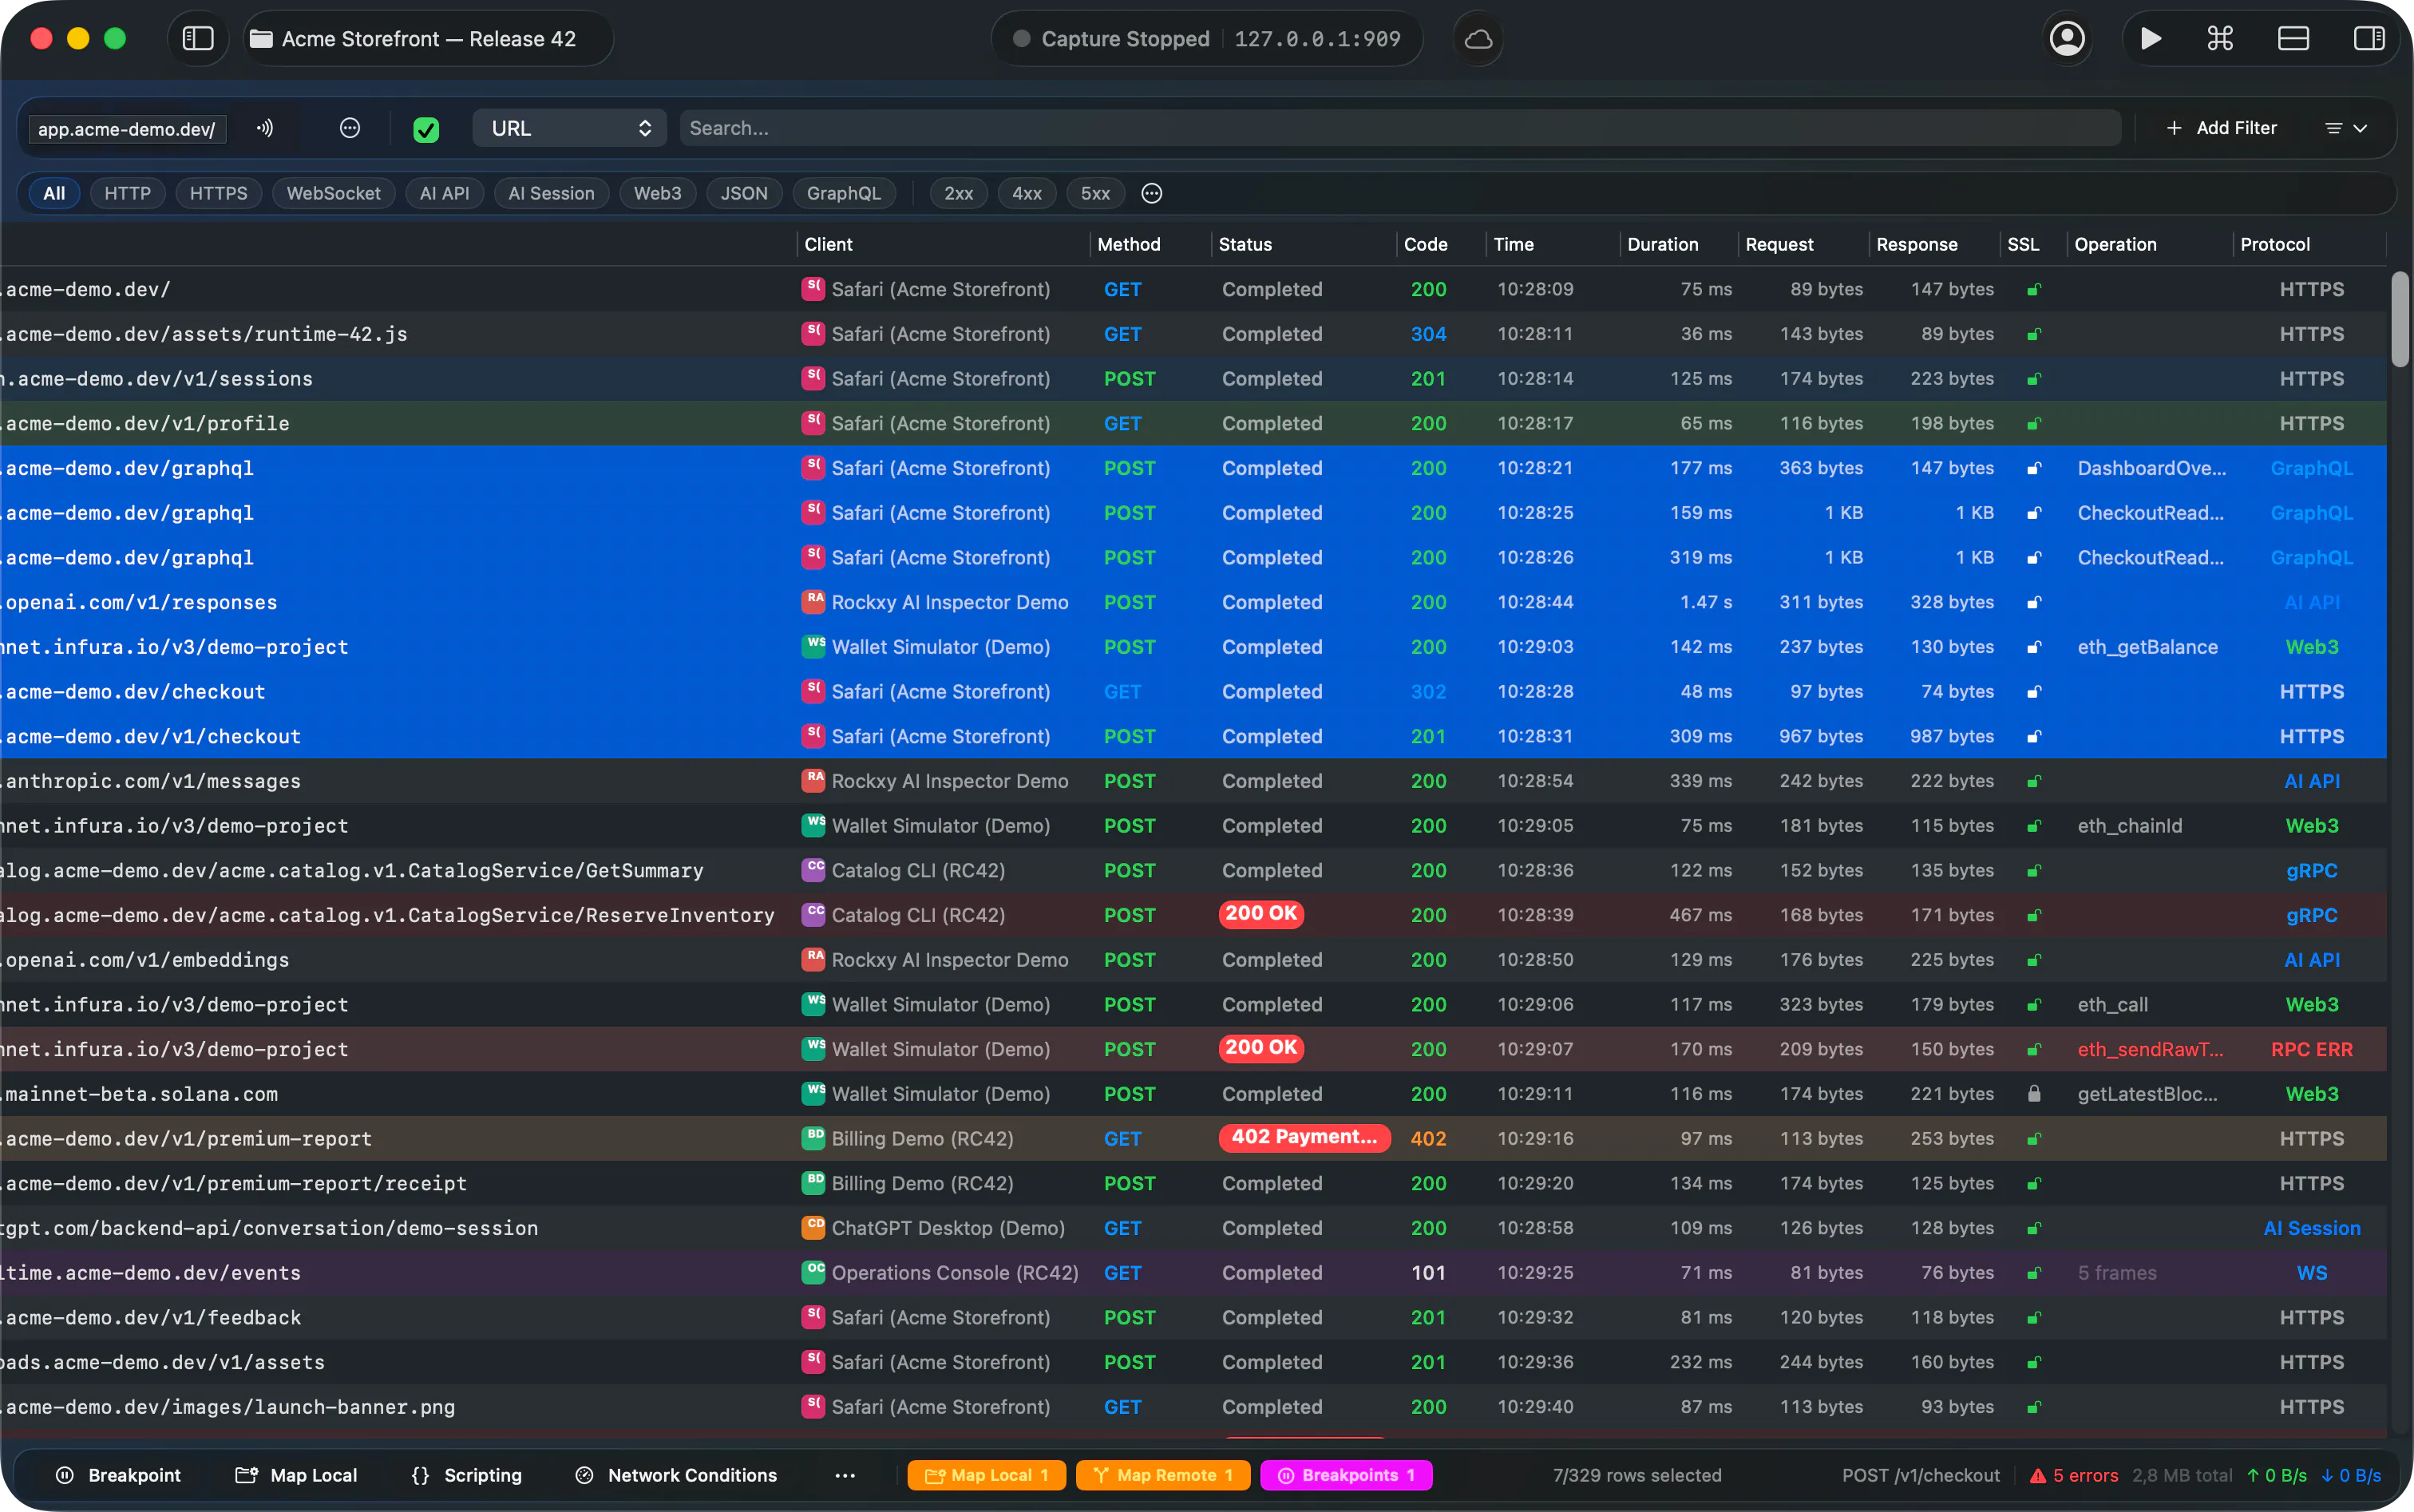This screenshot has width=2414, height=1512.
Task: Open more options icon beside broadcast icon
Action: click(350, 128)
